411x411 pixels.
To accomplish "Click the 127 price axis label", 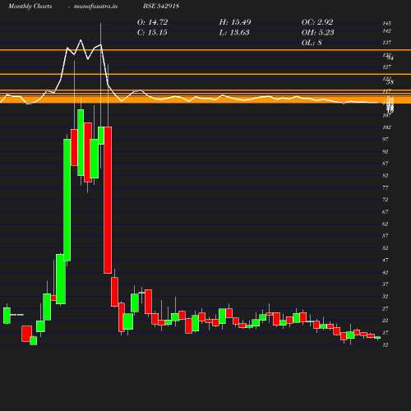I will (x=386, y=67).
